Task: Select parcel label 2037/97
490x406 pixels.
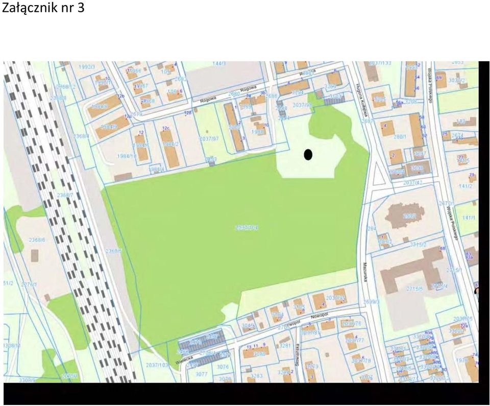Action: tap(209, 138)
